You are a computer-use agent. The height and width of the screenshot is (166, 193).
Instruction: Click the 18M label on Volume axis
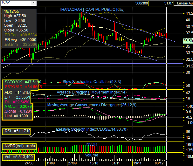pyautogui.click(x=189, y=157)
